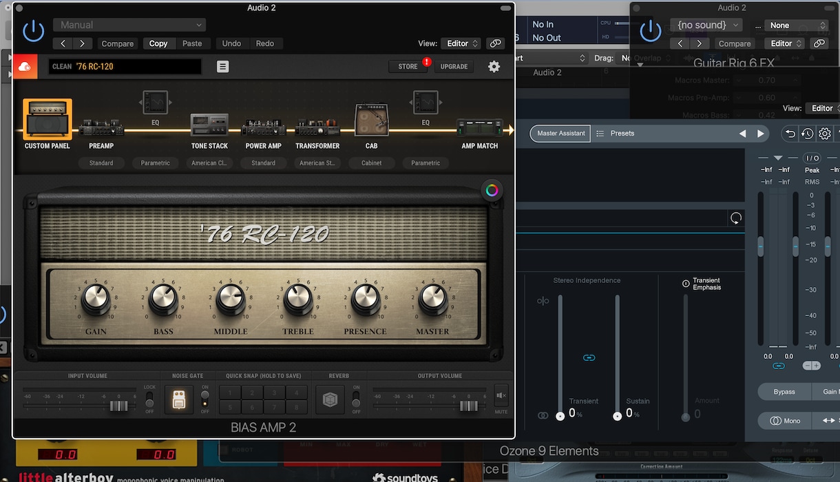Screen dimensions: 840x482
Task: Open the Ozone undo history clock icon
Action: pyautogui.click(x=807, y=134)
